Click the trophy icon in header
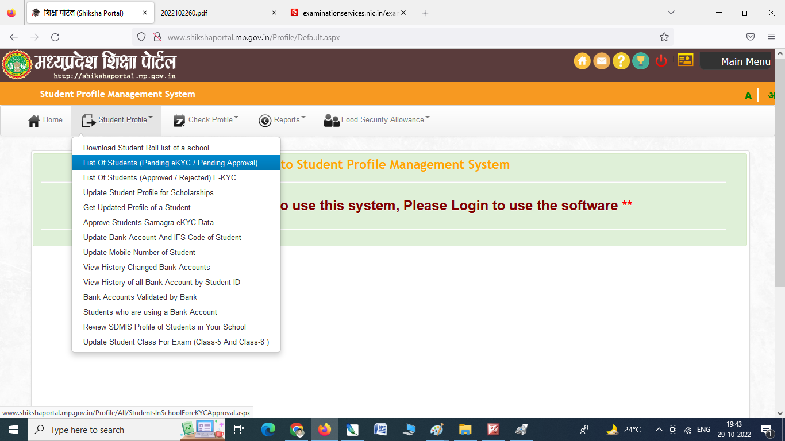 tap(641, 61)
